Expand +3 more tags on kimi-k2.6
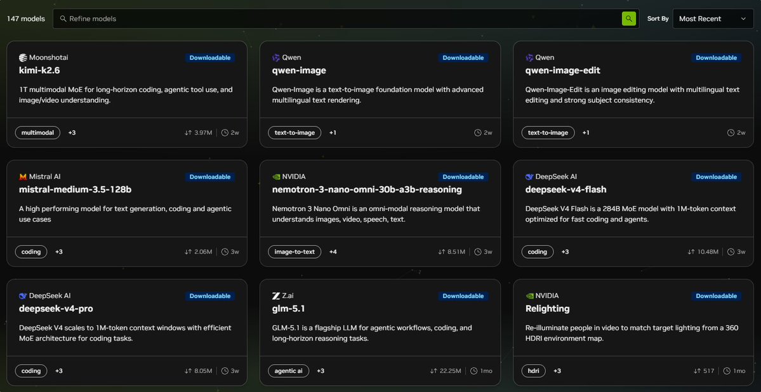 click(72, 133)
